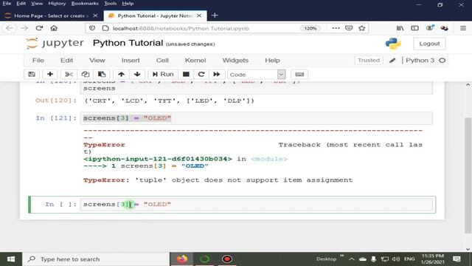472x266 pixels.
Task: Open the Insert menu
Action: pyautogui.click(x=131, y=61)
